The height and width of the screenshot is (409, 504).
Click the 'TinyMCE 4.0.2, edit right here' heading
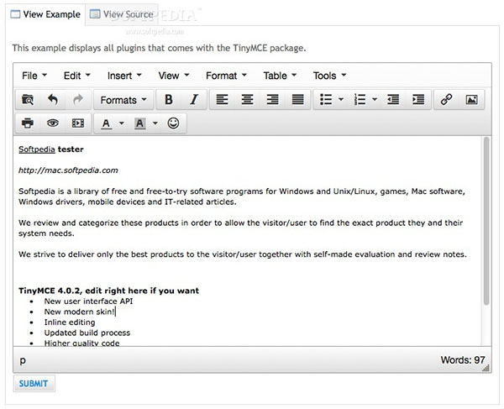click(x=108, y=291)
